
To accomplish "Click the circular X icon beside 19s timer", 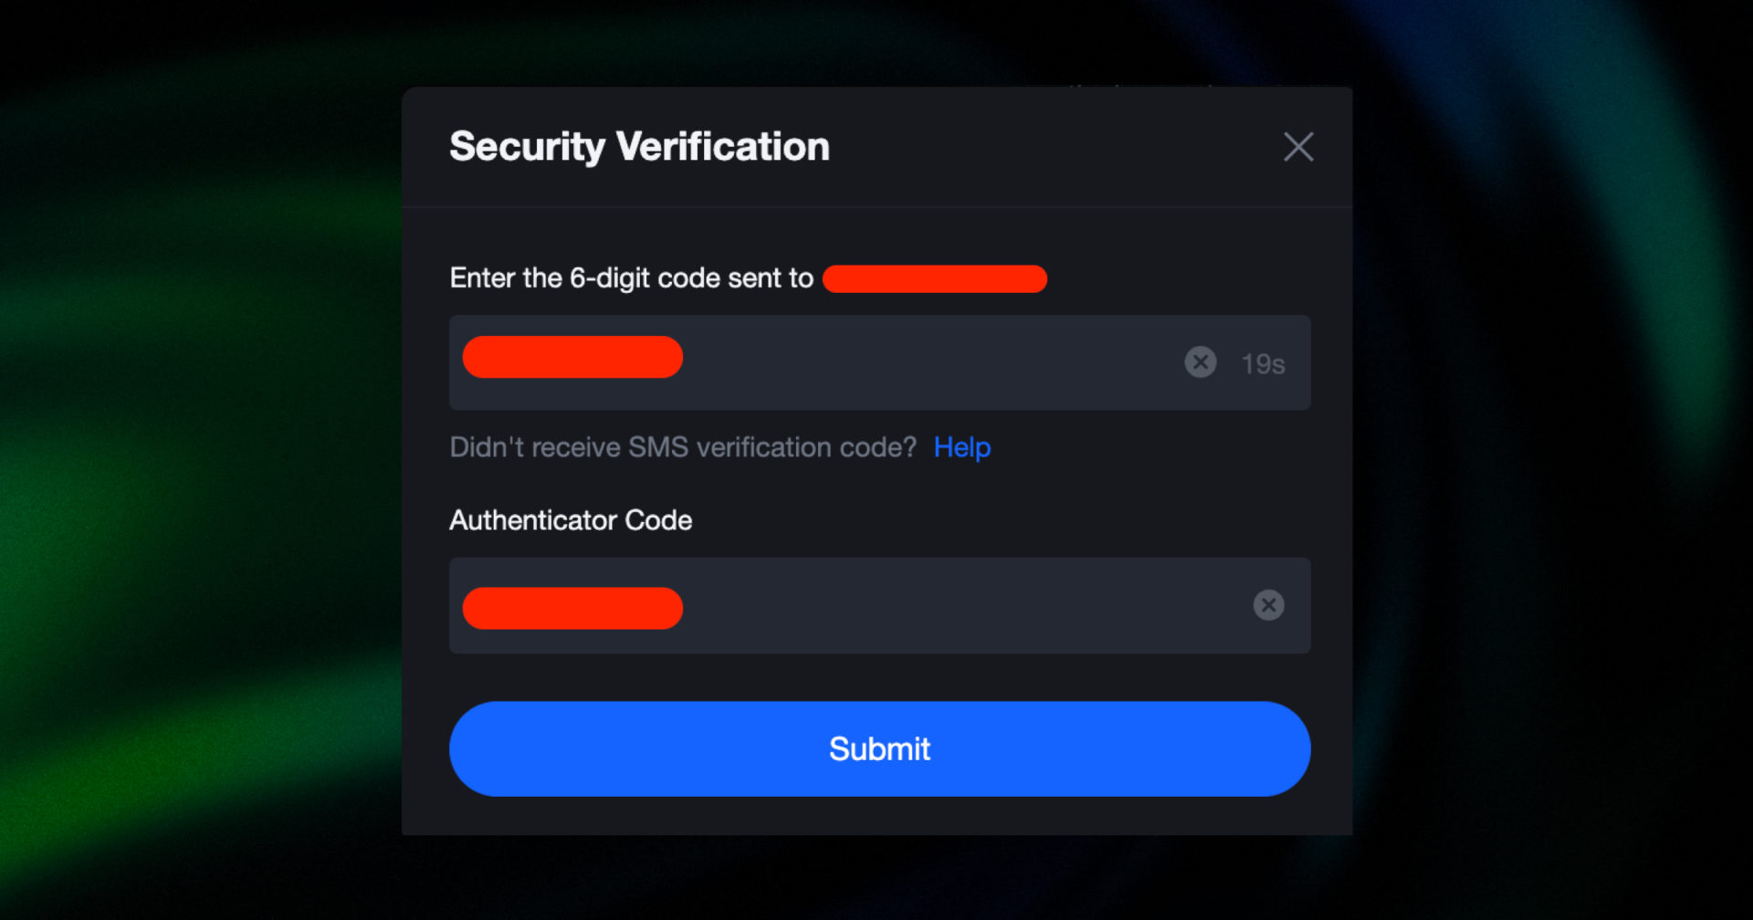I will [x=1200, y=362].
